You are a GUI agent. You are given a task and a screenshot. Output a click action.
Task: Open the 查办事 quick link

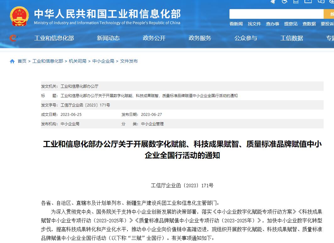[272, 24]
